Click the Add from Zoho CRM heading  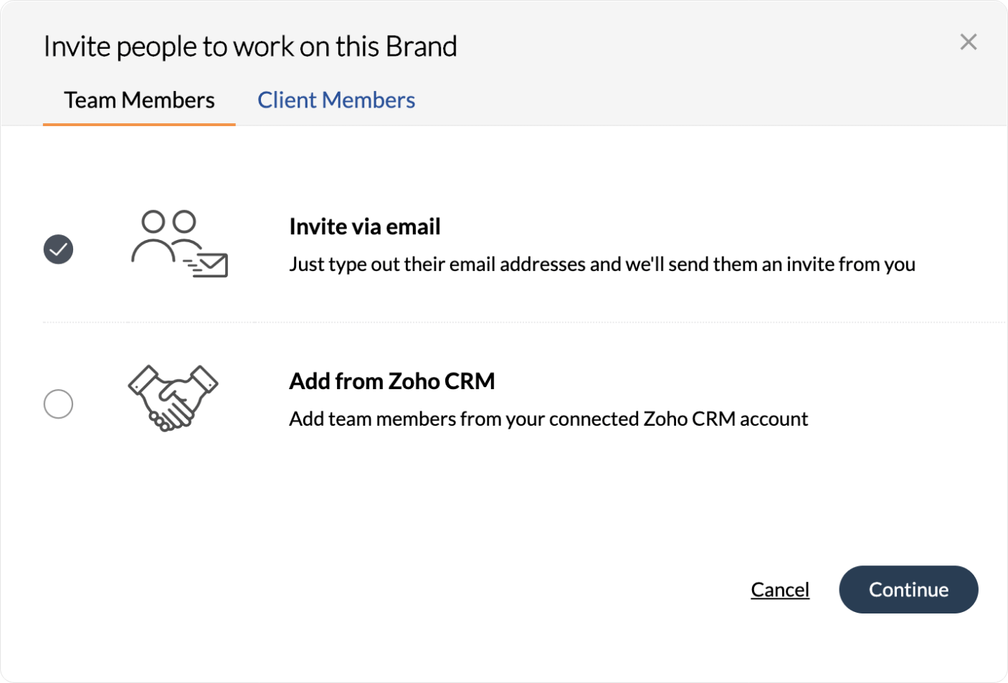(391, 381)
